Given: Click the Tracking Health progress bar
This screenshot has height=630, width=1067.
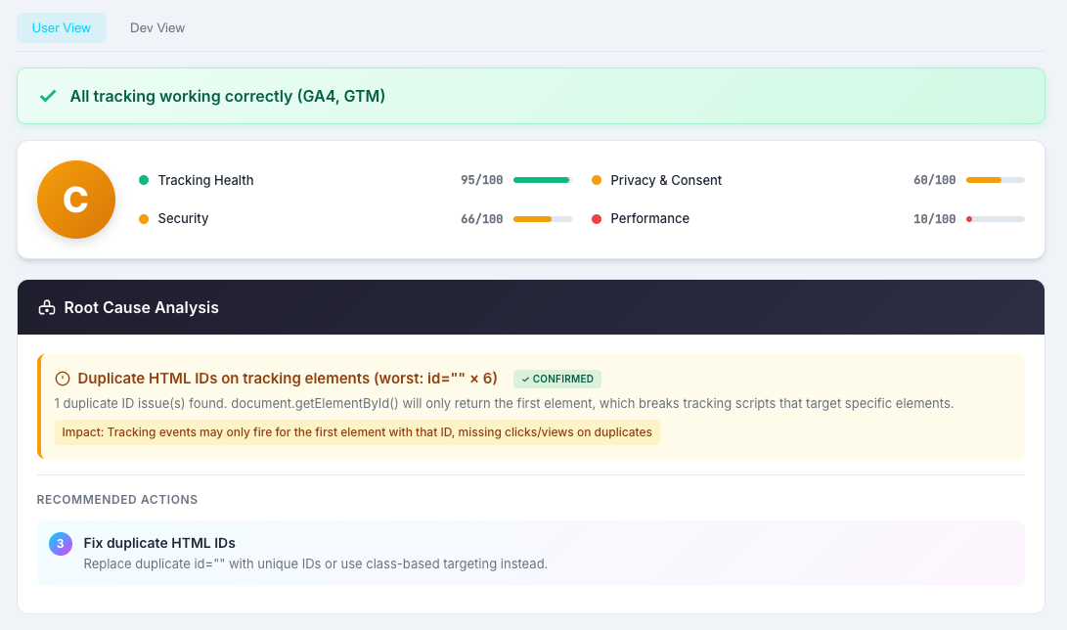Looking at the screenshot, I should (543, 180).
